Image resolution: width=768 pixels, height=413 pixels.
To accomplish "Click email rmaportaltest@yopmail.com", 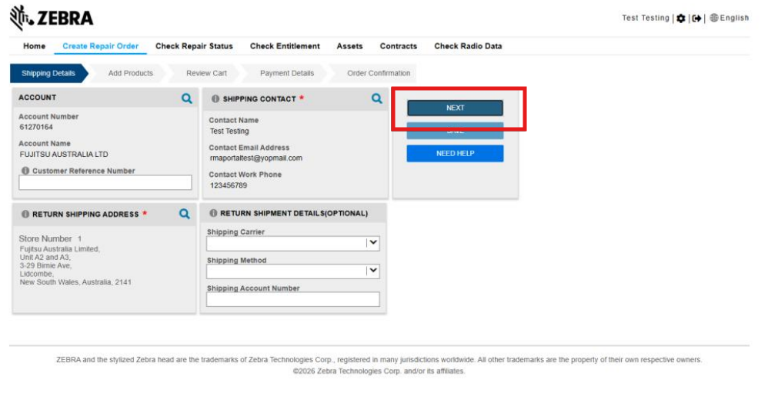I will point(256,158).
